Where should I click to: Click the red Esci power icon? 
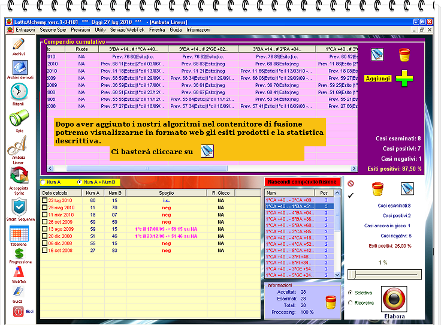pyautogui.click(x=18, y=311)
